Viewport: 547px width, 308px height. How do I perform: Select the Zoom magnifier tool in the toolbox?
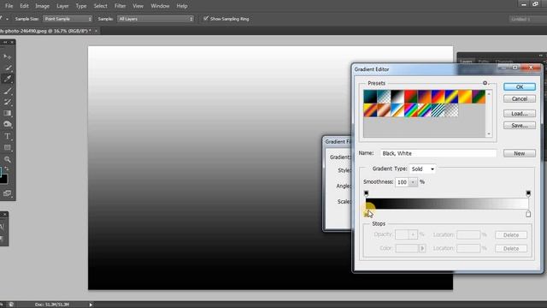click(x=8, y=159)
